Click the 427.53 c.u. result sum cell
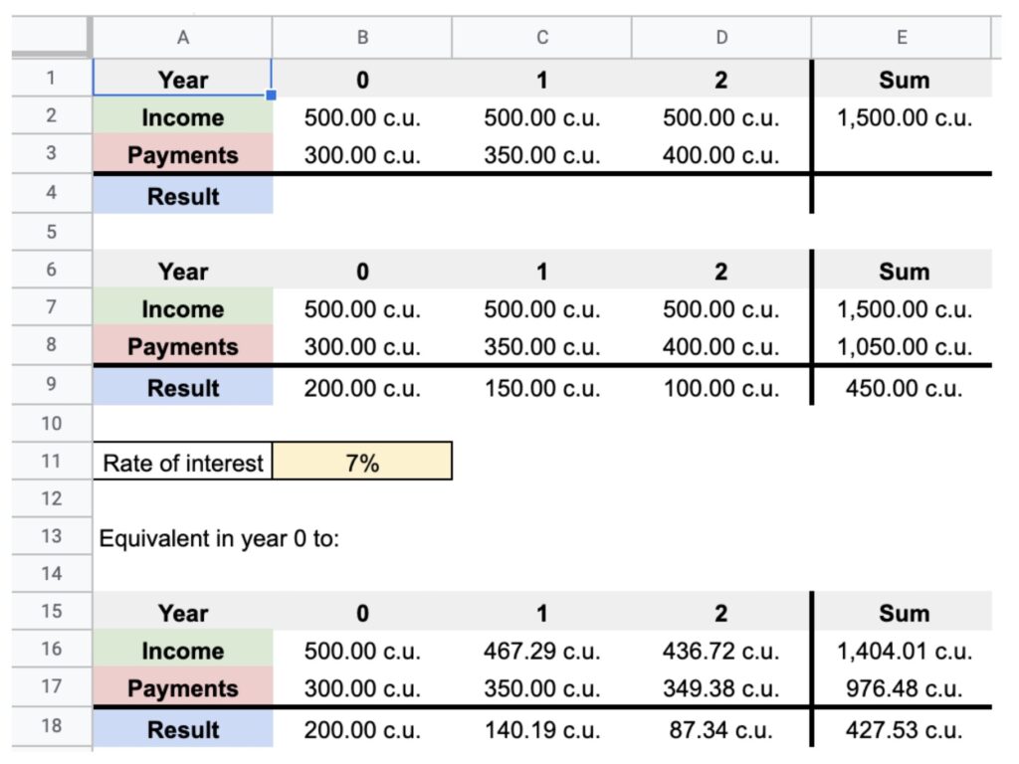The image size is (1019, 764). [904, 729]
